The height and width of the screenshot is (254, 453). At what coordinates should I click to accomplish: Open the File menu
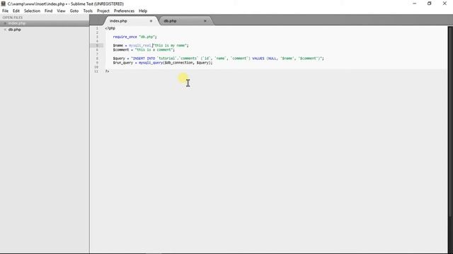pos(5,11)
